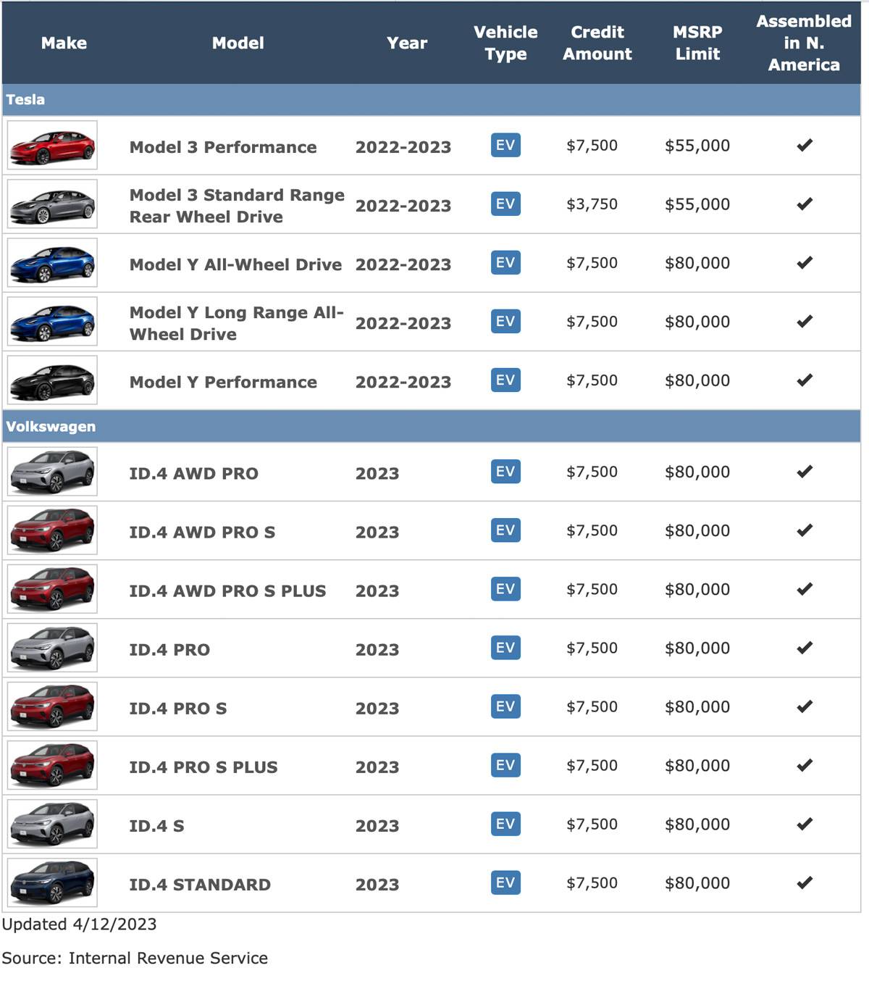This screenshot has width=869, height=981.
Task: Click the black Model Y Performance thumbnail
Action: (x=52, y=380)
